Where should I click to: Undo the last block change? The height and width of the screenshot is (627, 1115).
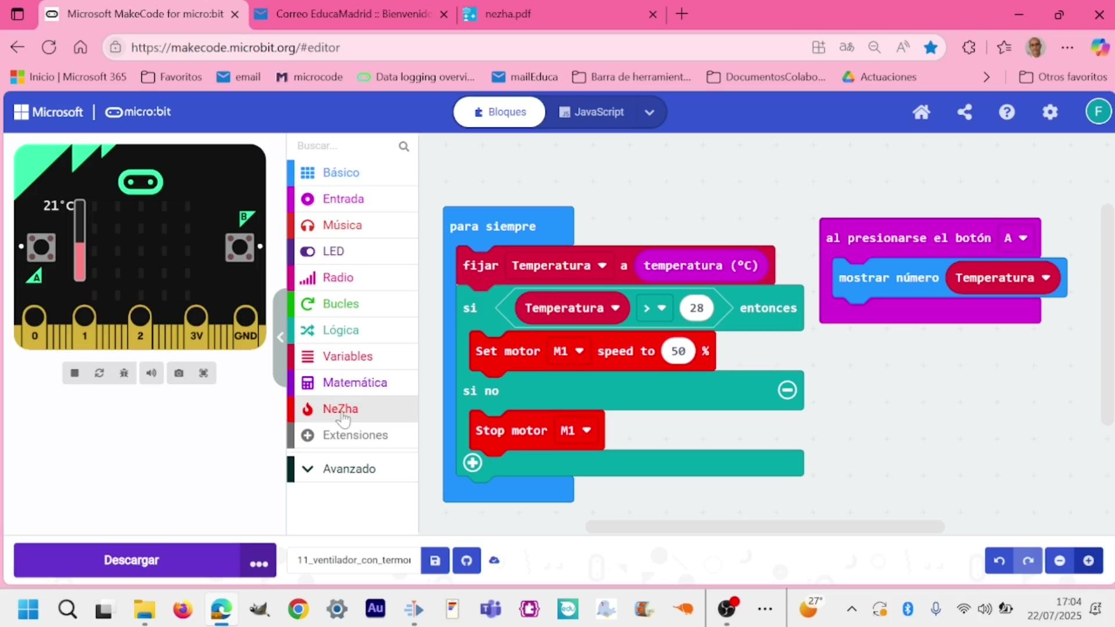(999, 561)
